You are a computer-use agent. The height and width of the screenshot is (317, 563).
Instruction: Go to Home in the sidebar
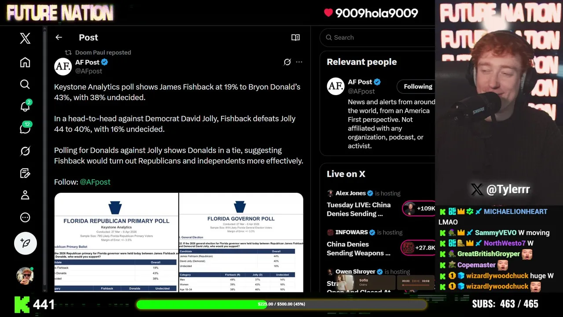[25, 62]
